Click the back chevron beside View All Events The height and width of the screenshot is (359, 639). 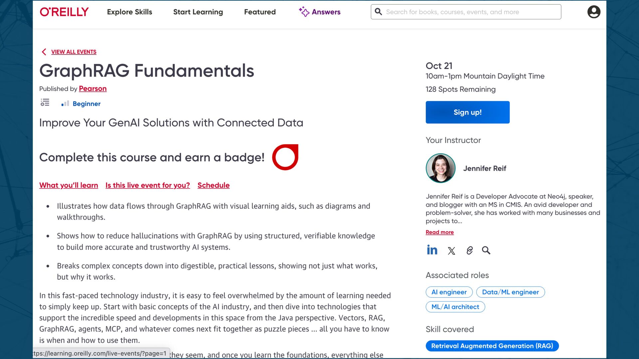[44, 52]
